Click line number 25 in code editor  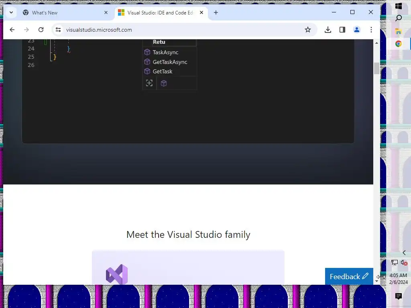pyautogui.click(x=31, y=57)
